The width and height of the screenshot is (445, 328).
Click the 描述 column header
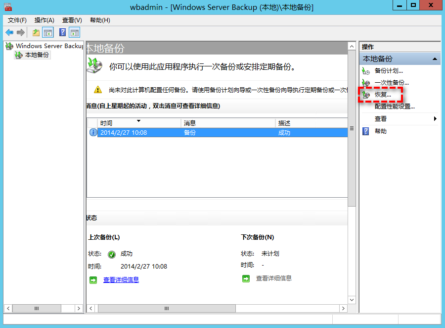point(311,123)
